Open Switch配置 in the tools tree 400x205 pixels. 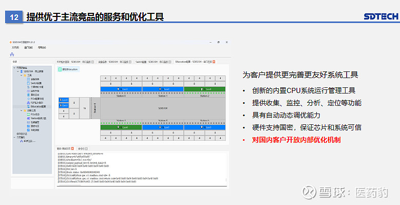pyautogui.click(x=36, y=83)
